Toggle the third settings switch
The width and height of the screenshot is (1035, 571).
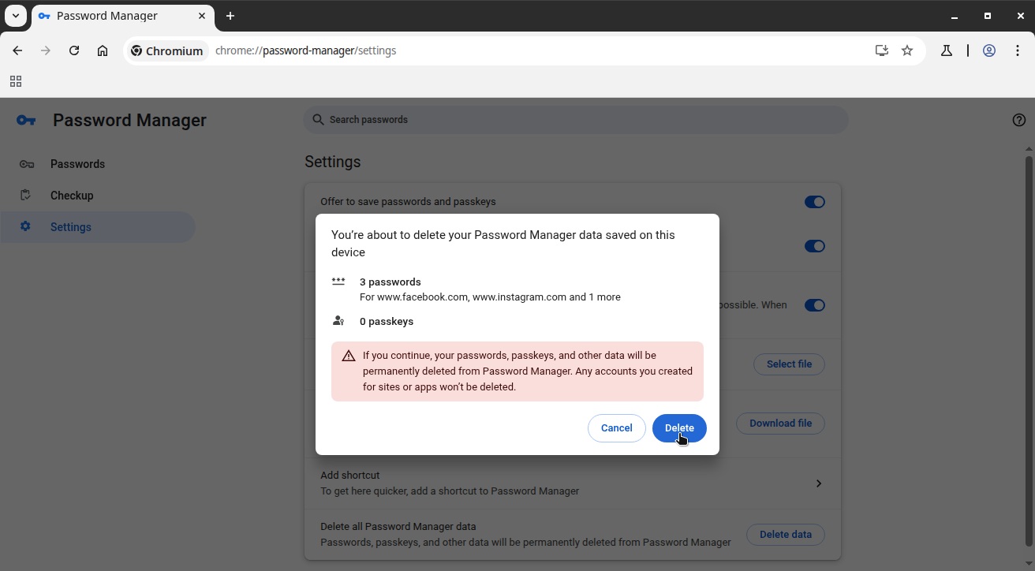814,305
